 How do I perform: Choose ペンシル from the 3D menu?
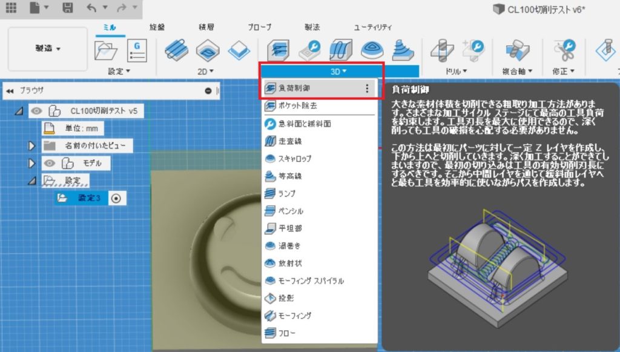click(320, 211)
